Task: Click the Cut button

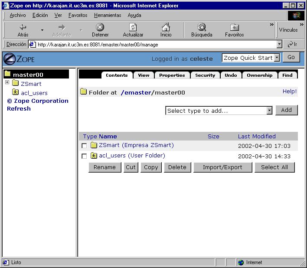Action: click(131, 167)
